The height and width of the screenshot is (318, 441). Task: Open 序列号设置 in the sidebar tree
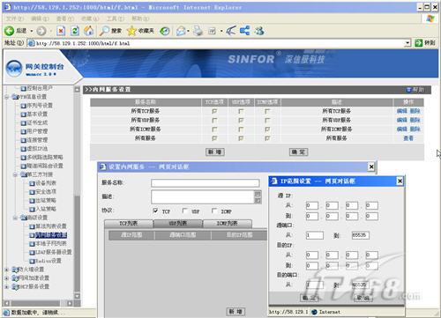point(40,106)
